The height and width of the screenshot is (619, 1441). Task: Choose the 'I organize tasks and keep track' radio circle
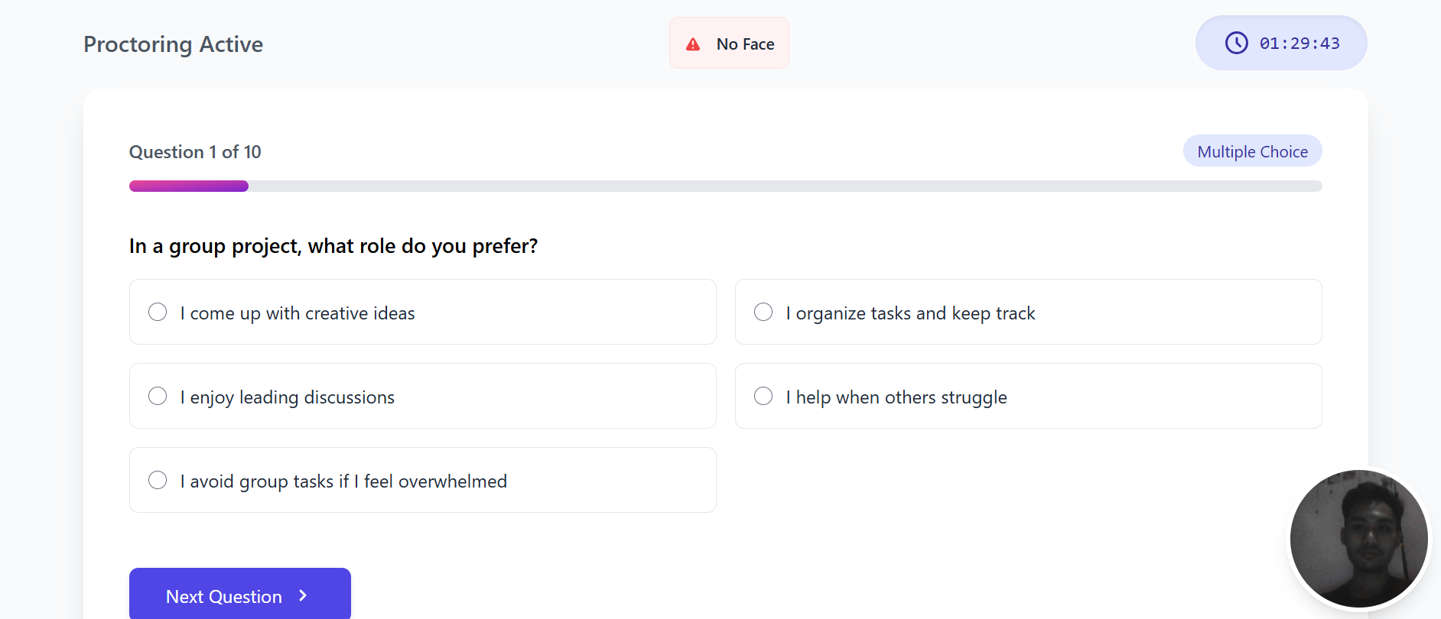click(763, 313)
